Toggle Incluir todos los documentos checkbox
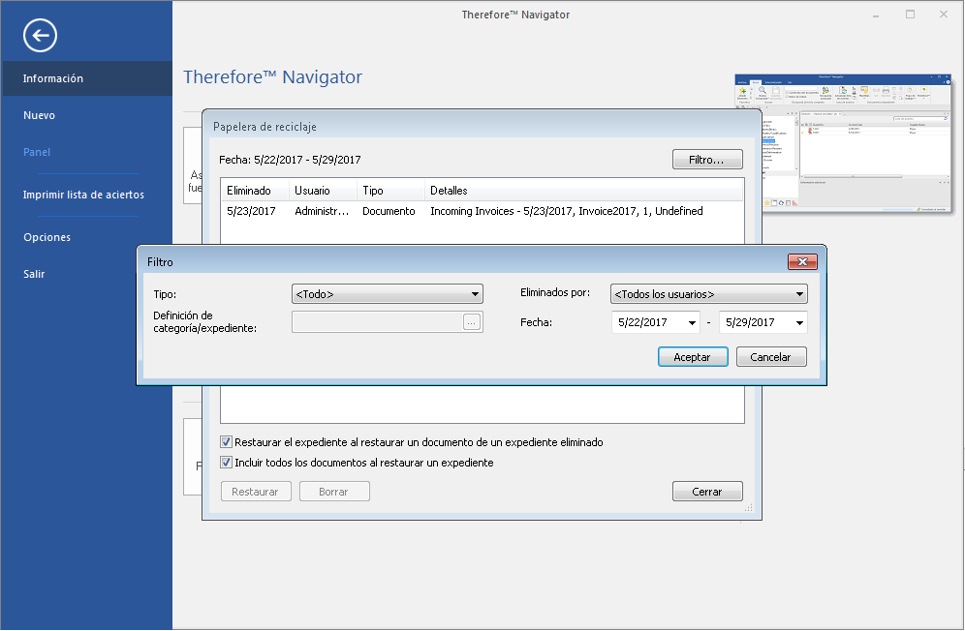Viewport: 965px width, 631px height. click(x=227, y=462)
